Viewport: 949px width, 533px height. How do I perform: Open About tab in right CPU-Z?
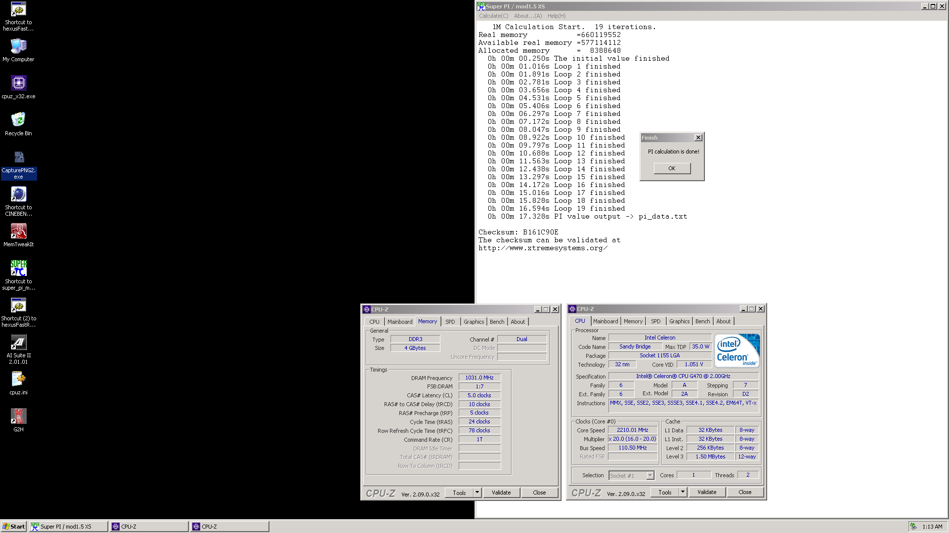(x=724, y=321)
